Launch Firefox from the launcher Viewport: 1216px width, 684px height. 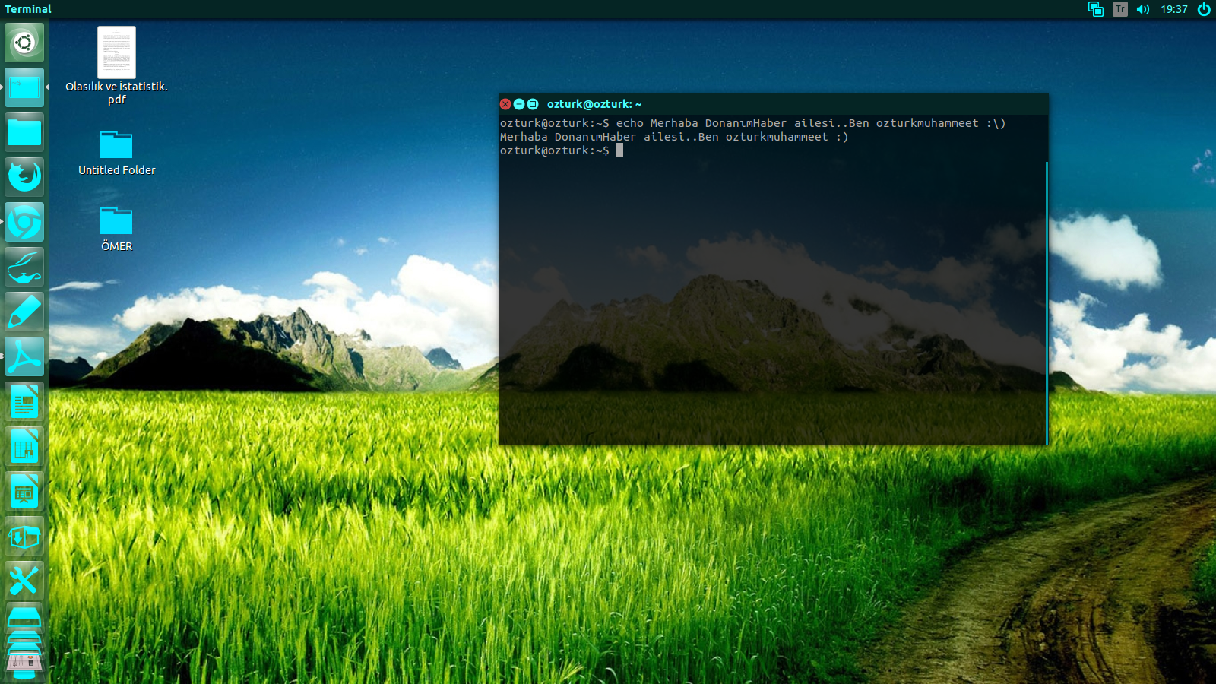click(24, 177)
